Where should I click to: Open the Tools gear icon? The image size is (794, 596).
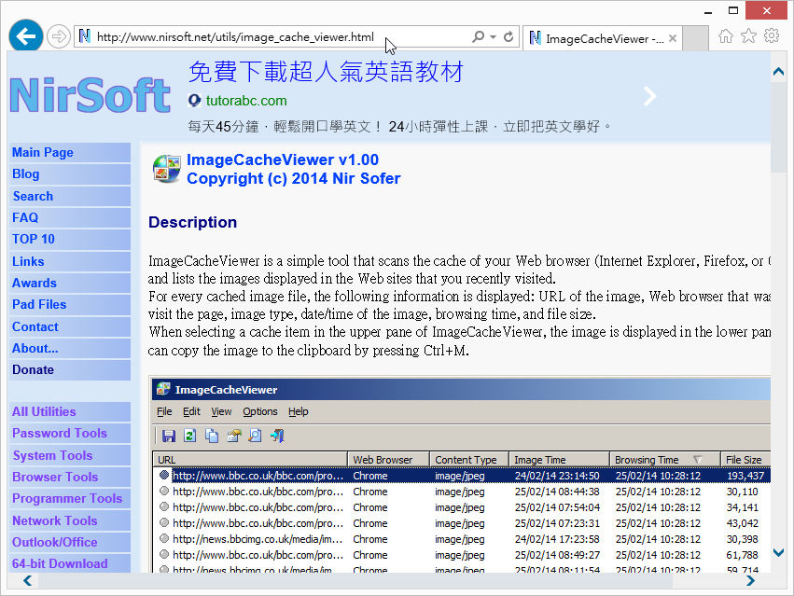pyautogui.click(x=772, y=35)
